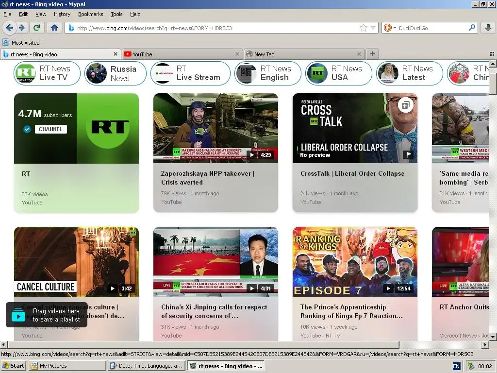Screen dimensions: 497x373
Task: Click the CHANNEL badge on RT card
Action: coord(50,129)
